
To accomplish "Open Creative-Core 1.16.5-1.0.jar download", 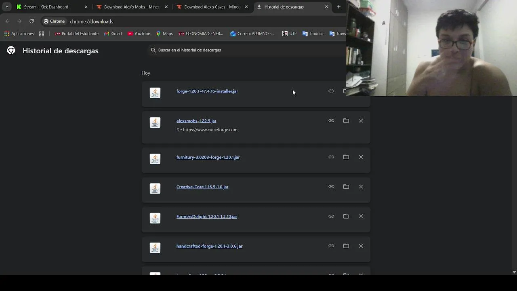I will 202,187.
